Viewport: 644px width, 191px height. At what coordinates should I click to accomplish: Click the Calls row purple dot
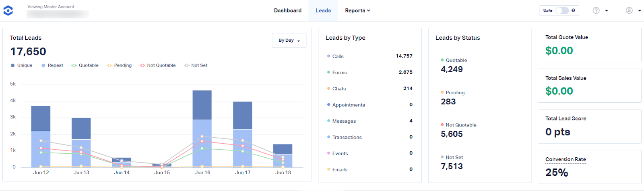(329, 56)
